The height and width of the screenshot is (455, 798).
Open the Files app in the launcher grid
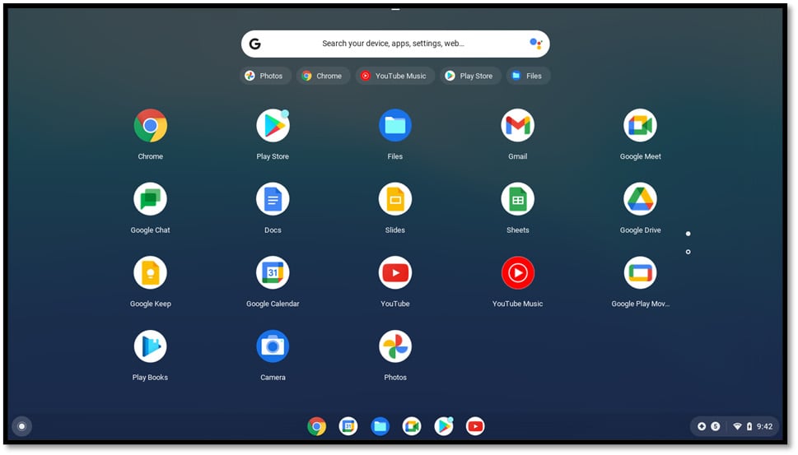395,126
